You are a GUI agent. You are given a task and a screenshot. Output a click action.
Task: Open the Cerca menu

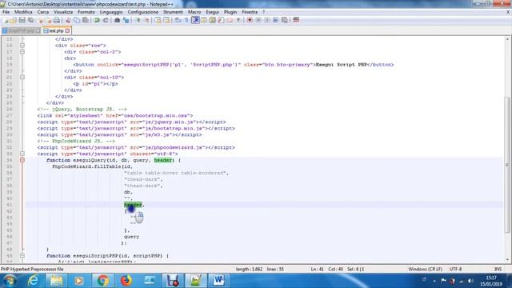coord(42,12)
